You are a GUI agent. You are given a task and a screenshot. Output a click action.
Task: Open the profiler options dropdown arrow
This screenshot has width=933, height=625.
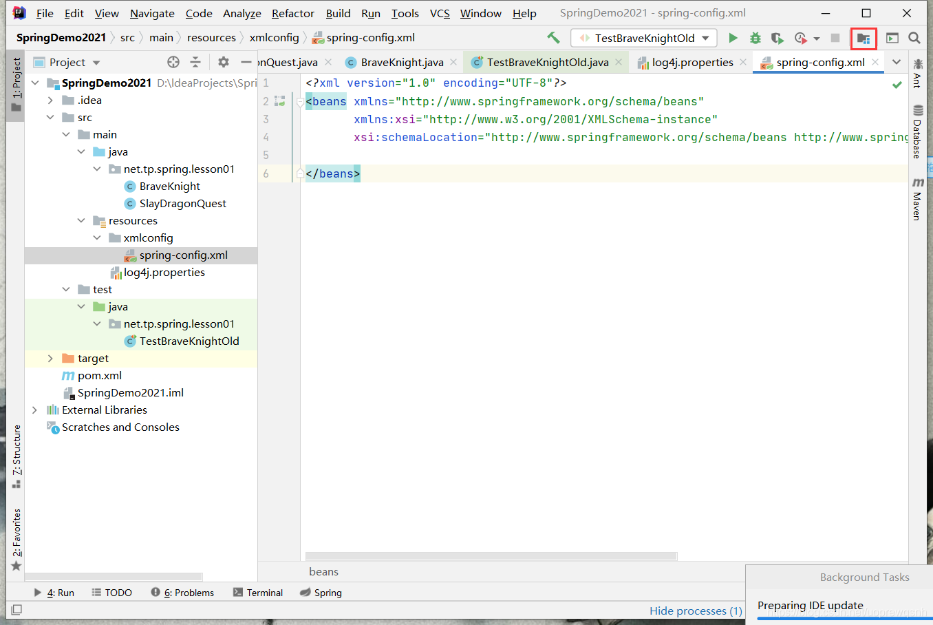pyautogui.click(x=817, y=39)
